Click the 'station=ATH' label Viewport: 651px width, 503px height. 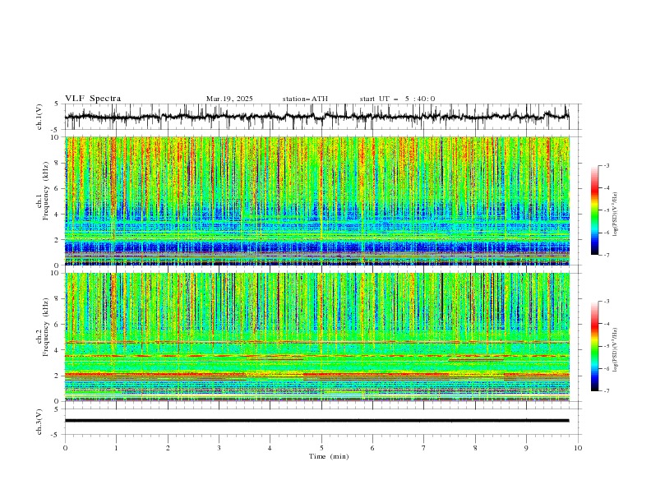[x=305, y=99]
